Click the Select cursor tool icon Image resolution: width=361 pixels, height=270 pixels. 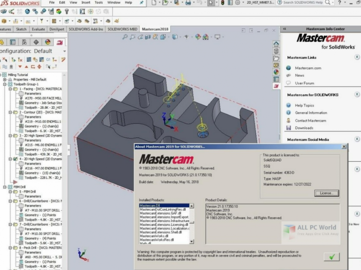pos(211,3)
